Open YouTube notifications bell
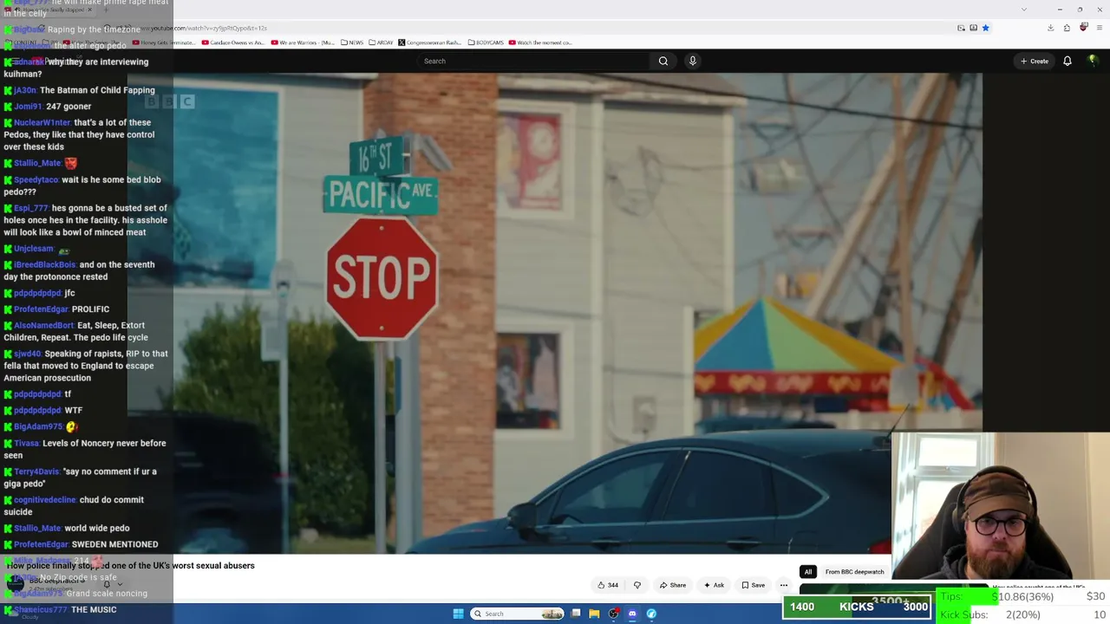The width and height of the screenshot is (1110, 624). click(1068, 61)
